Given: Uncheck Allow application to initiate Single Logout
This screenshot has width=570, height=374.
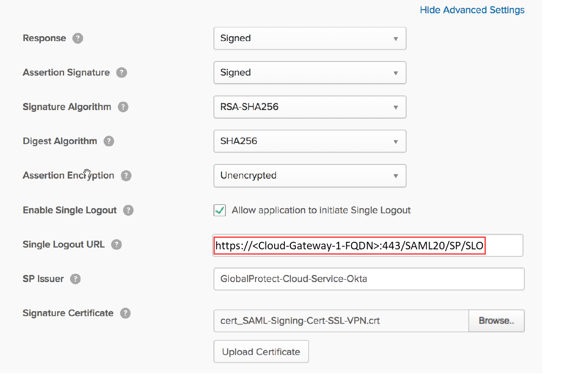Looking at the screenshot, I should pyautogui.click(x=220, y=210).
